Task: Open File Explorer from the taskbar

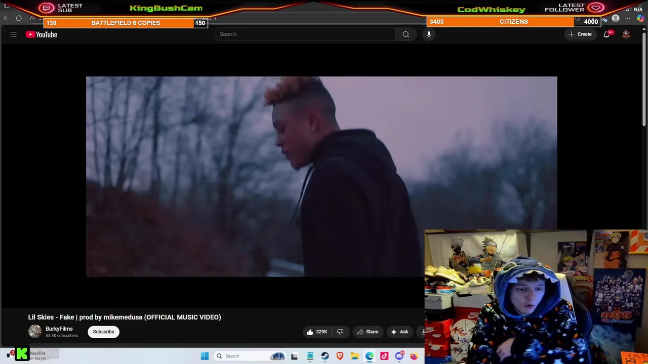Action: click(354, 356)
